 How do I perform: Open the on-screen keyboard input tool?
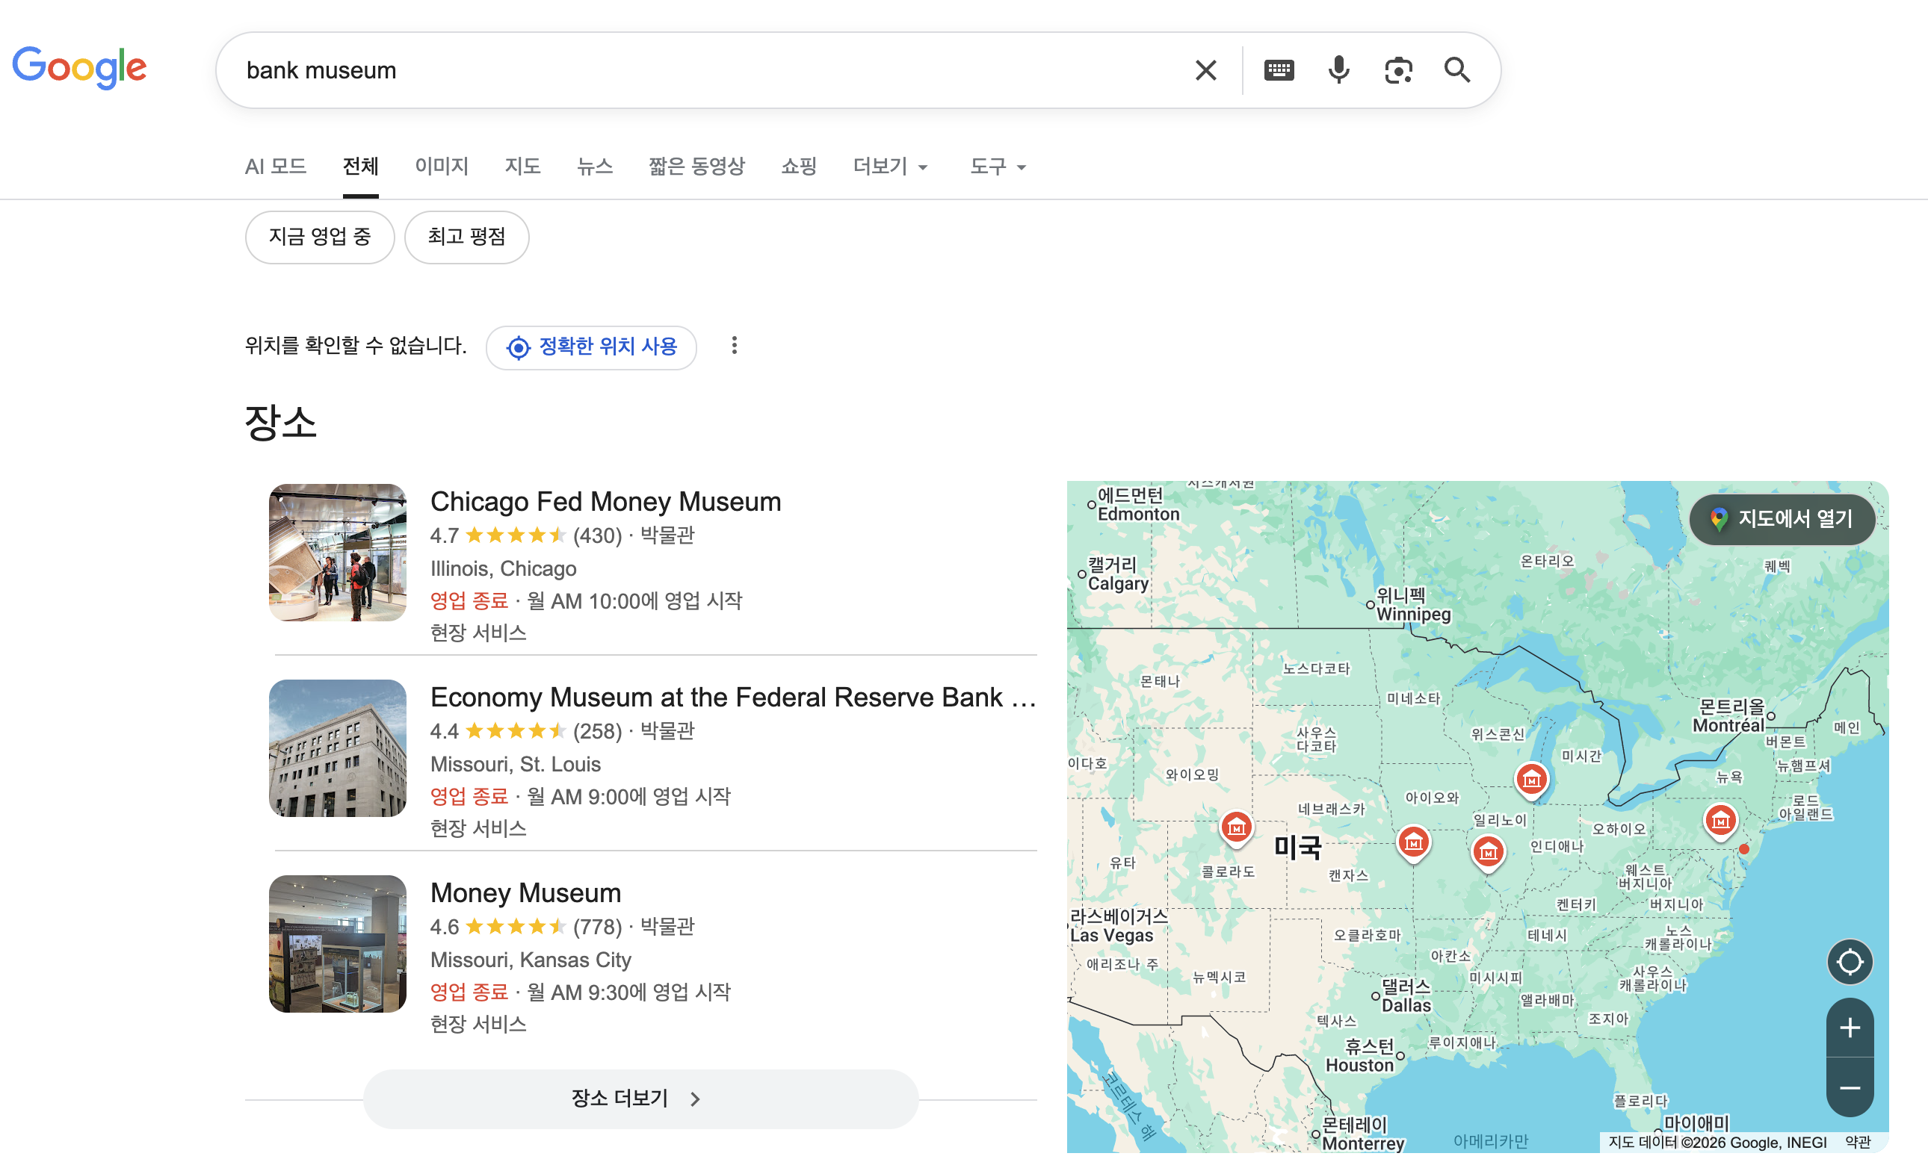1279,70
